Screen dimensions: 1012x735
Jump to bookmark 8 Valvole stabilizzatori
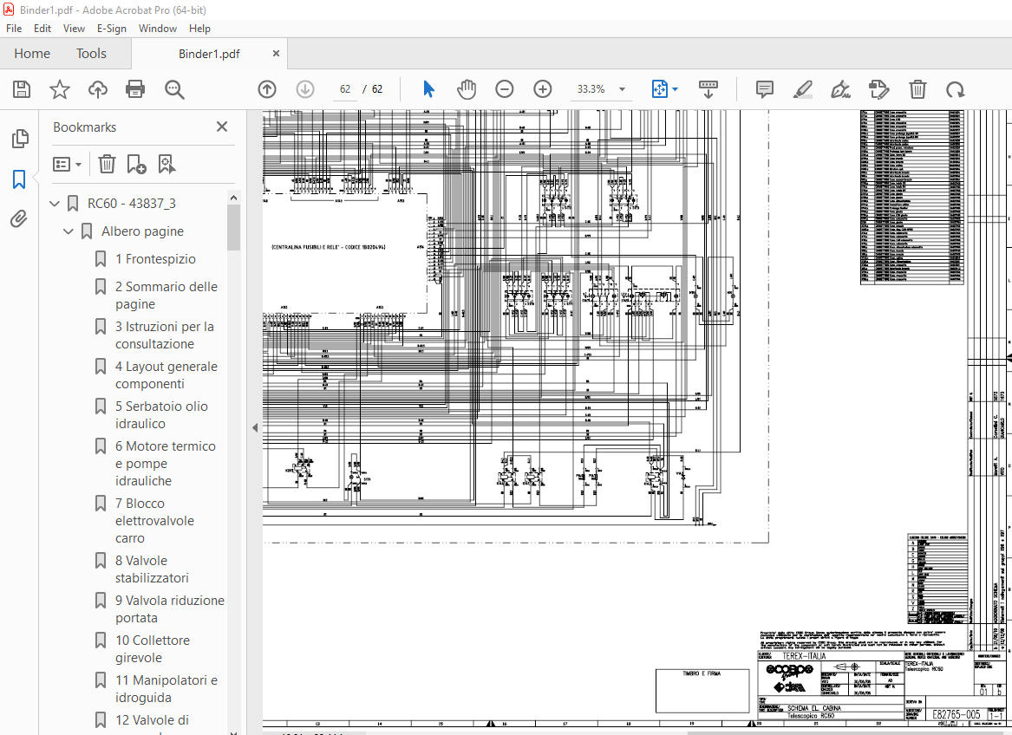coord(153,569)
